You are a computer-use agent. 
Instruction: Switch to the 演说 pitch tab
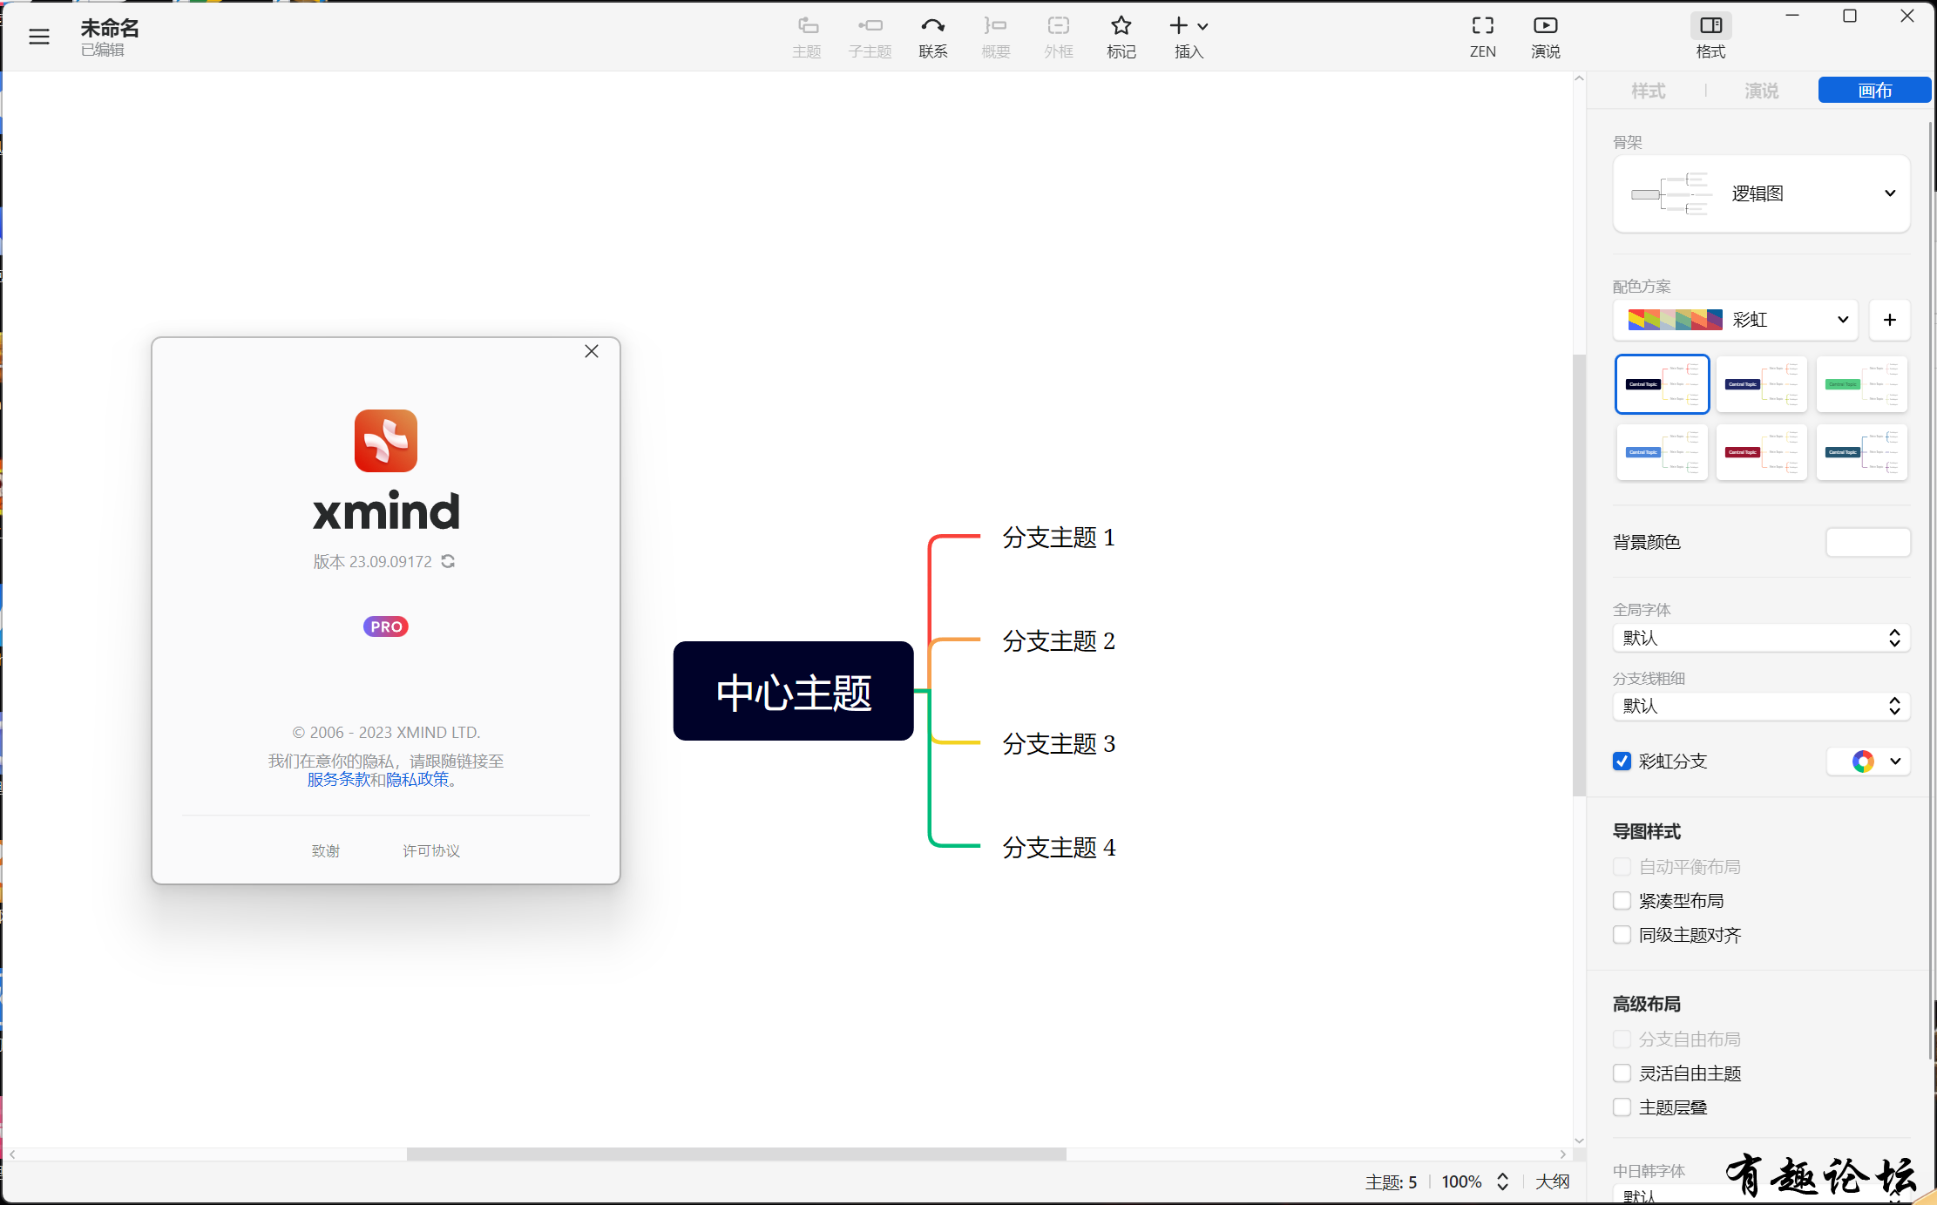click(1761, 91)
